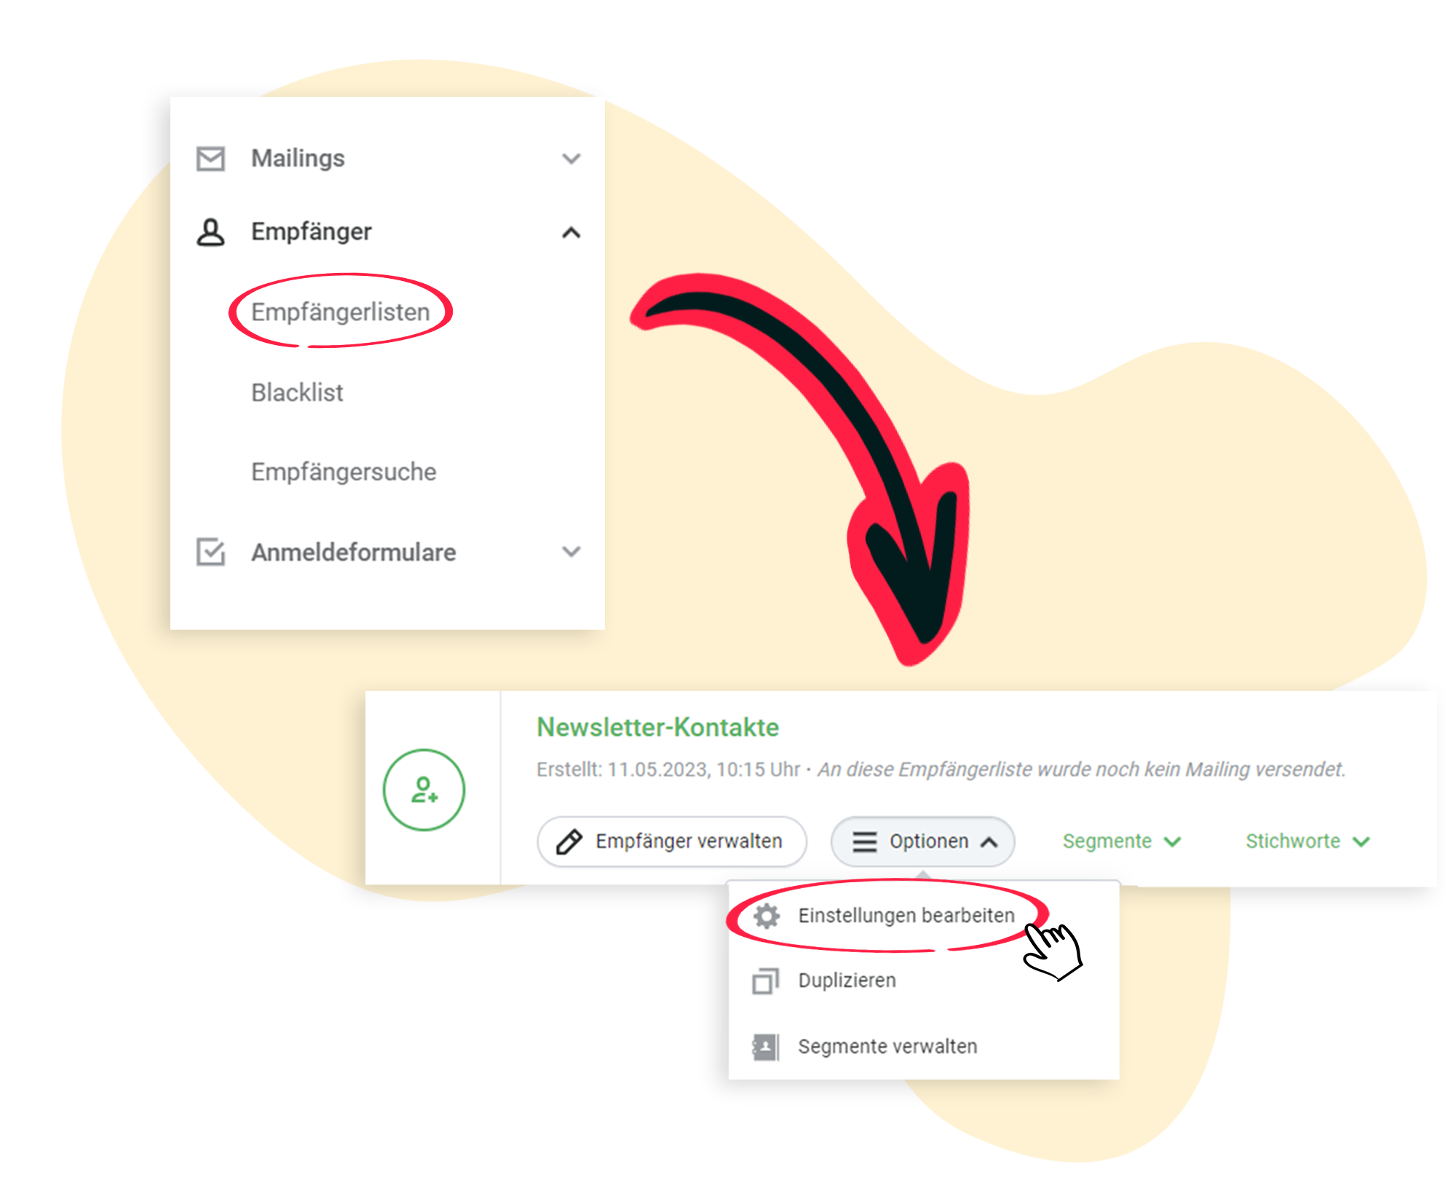Click the Empfänger person icon
1456x1188 pixels.
(210, 232)
